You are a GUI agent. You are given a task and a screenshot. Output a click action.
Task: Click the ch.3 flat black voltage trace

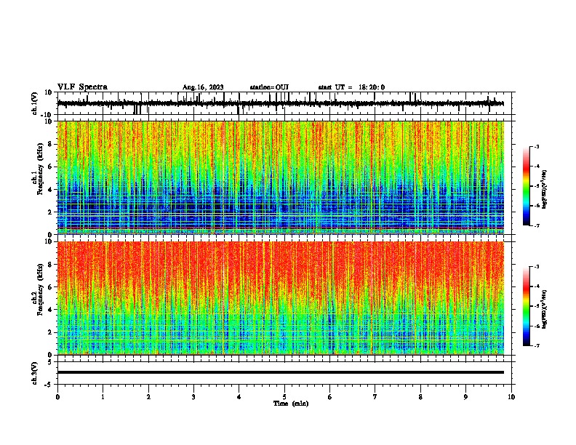[x=281, y=372]
